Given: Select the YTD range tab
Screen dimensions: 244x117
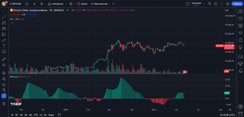Looking at the screenshot, I should pos(36,115).
